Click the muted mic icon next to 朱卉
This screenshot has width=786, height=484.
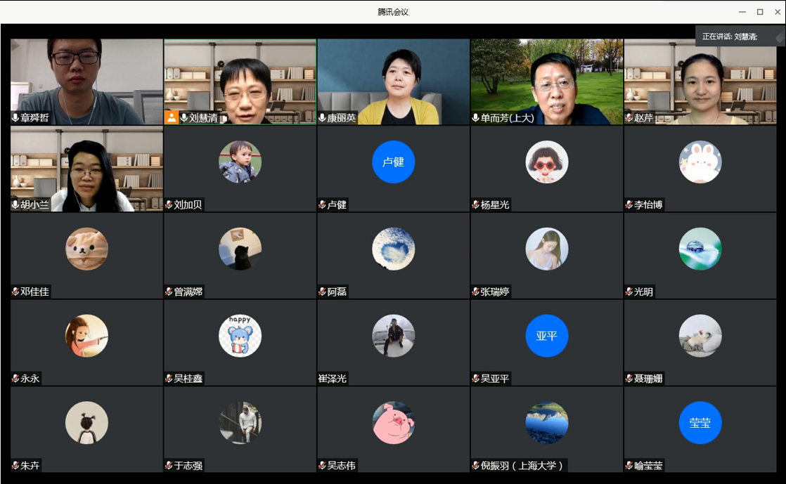15,466
